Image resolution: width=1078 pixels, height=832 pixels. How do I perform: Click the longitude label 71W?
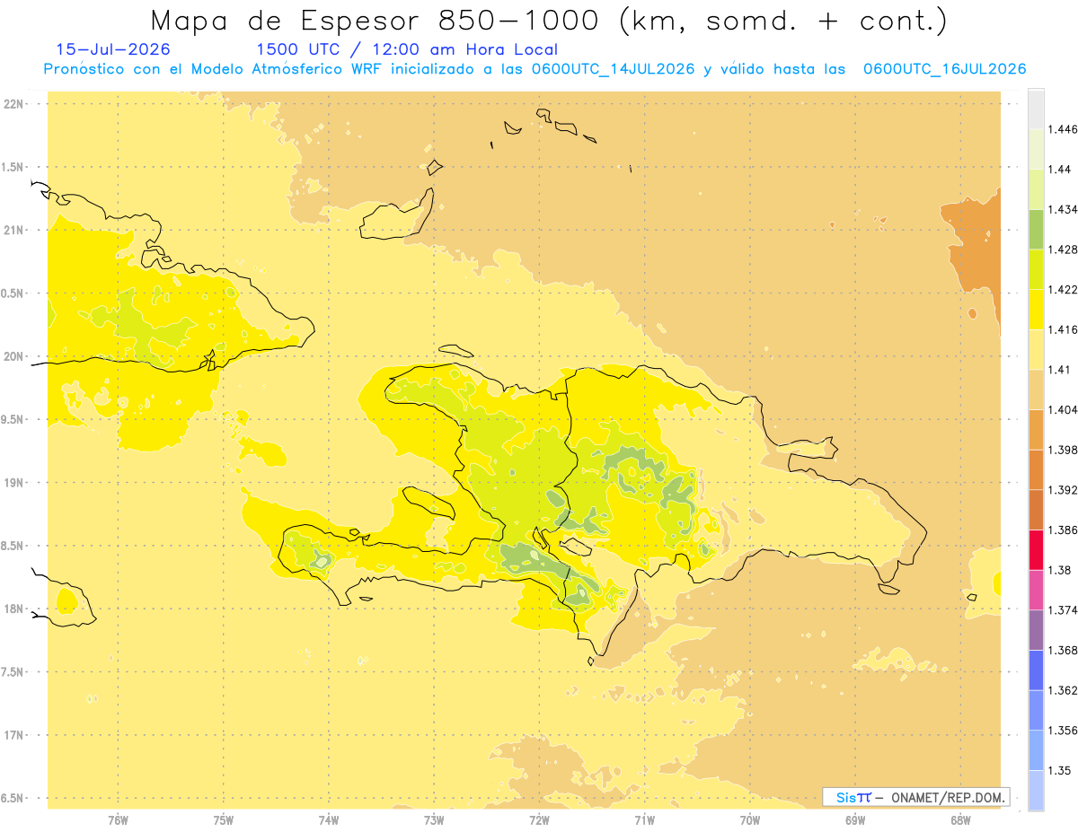point(644,820)
